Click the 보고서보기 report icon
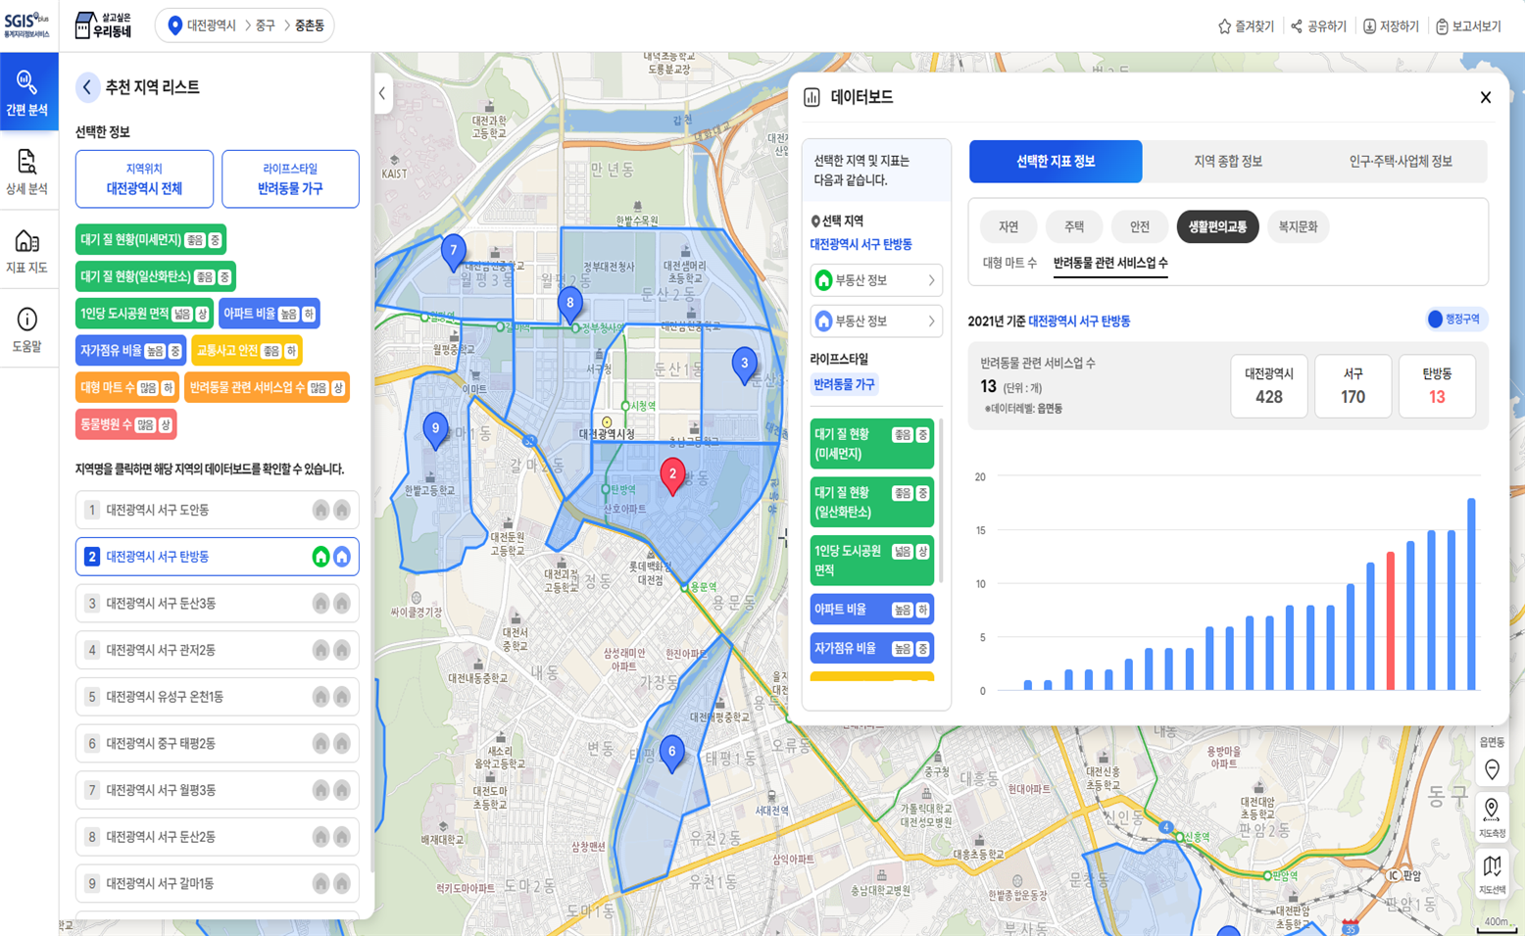Image resolution: width=1525 pixels, height=936 pixels. [1442, 26]
